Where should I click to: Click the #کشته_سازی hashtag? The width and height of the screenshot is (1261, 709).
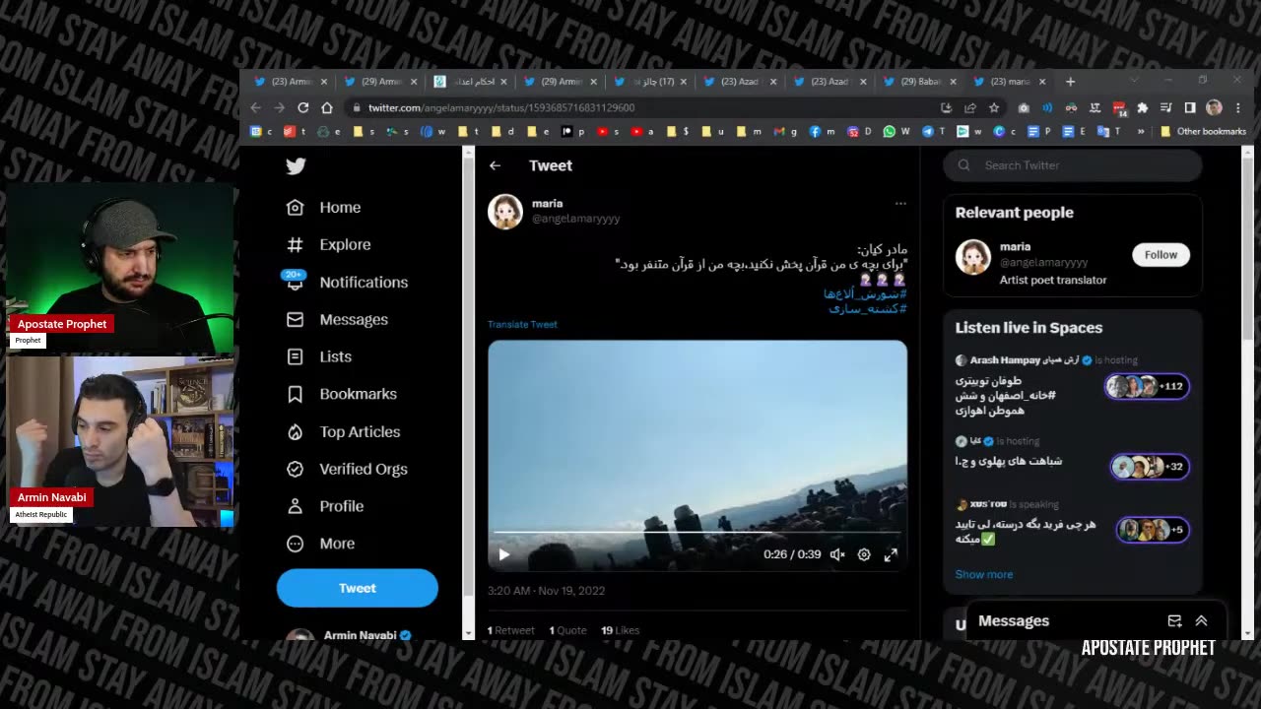coord(868,308)
